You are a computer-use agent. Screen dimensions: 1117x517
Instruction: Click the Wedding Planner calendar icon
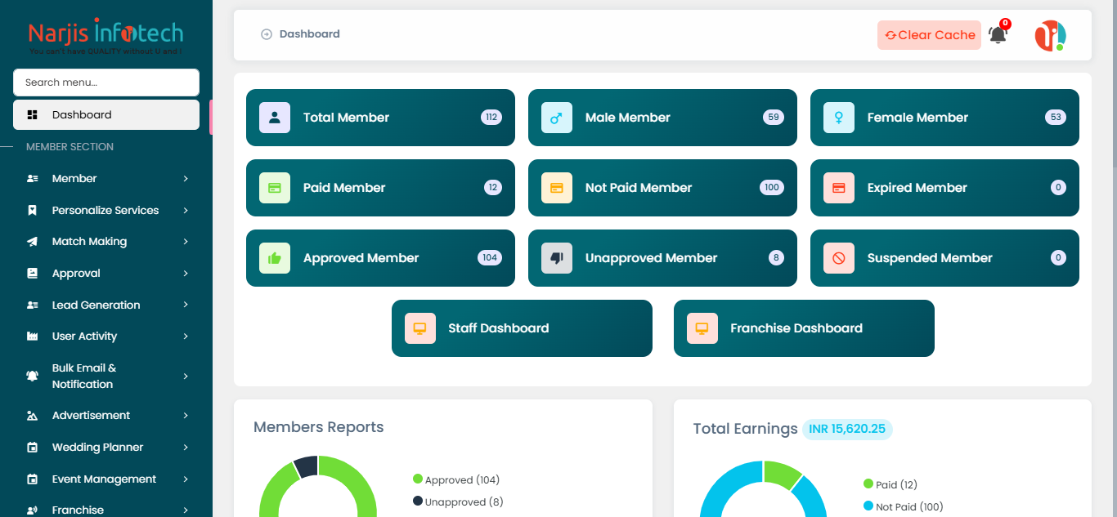pos(33,448)
